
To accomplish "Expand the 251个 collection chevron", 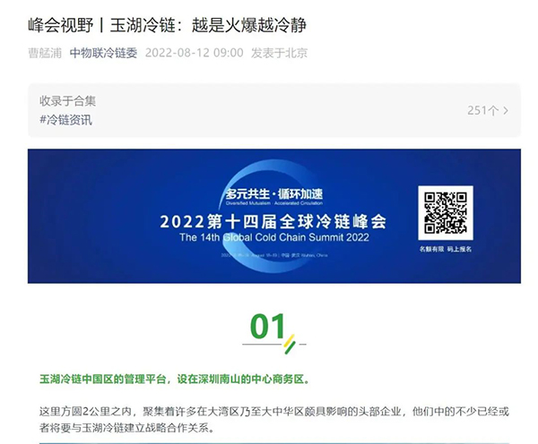I will [x=506, y=111].
